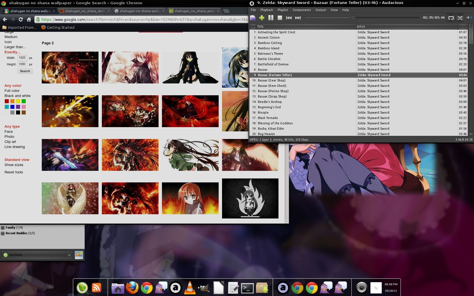474x296 pixels.
Task: Sort playlist by Title column header
Action: pyautogui.click(x=306, y=26)
